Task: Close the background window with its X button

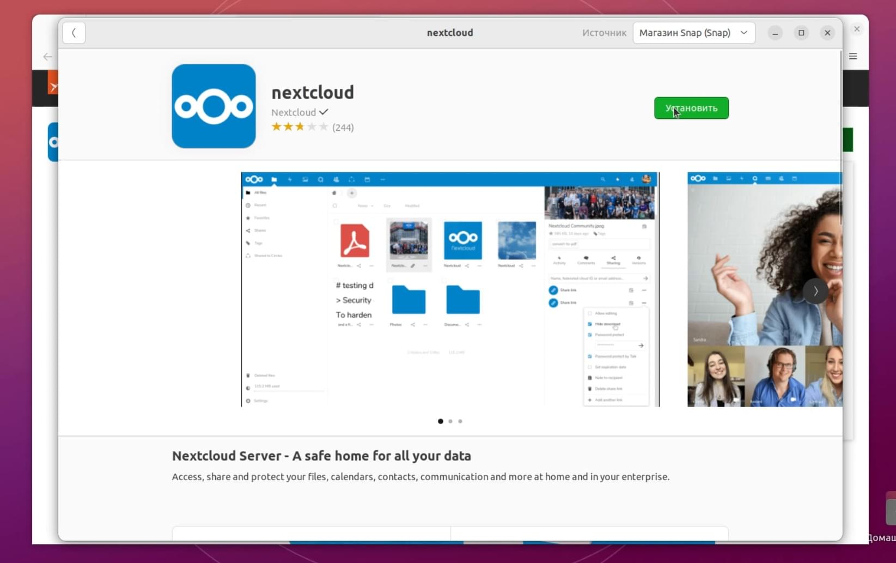Action: pos(857,29)
